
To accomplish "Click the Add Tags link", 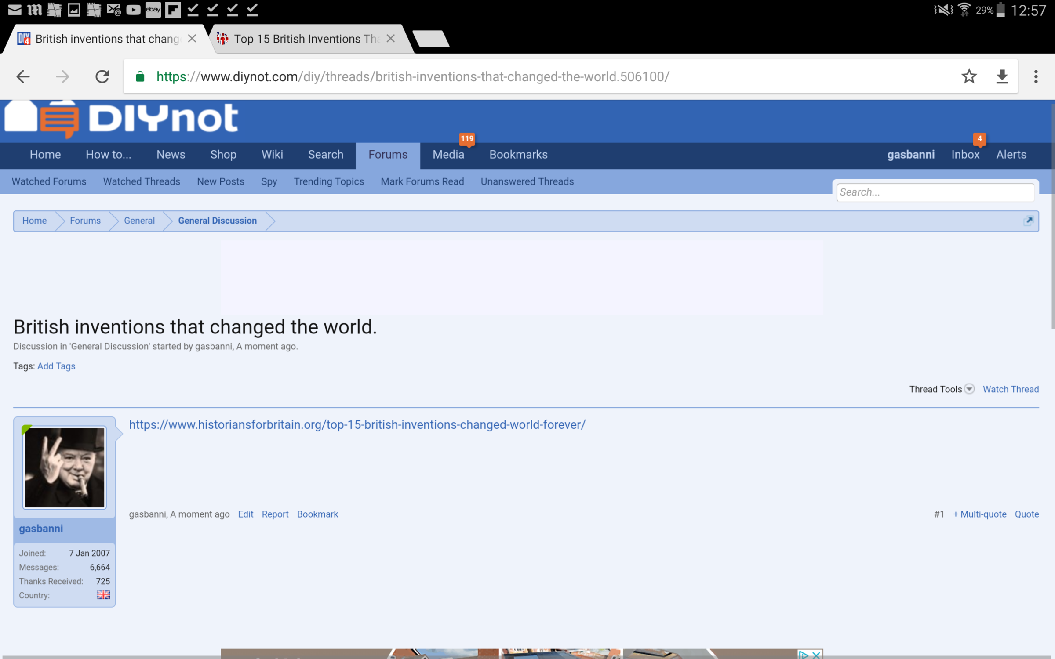I will (56, 366).
